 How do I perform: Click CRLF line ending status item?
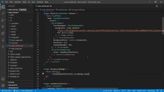click(x=129, y=91)
